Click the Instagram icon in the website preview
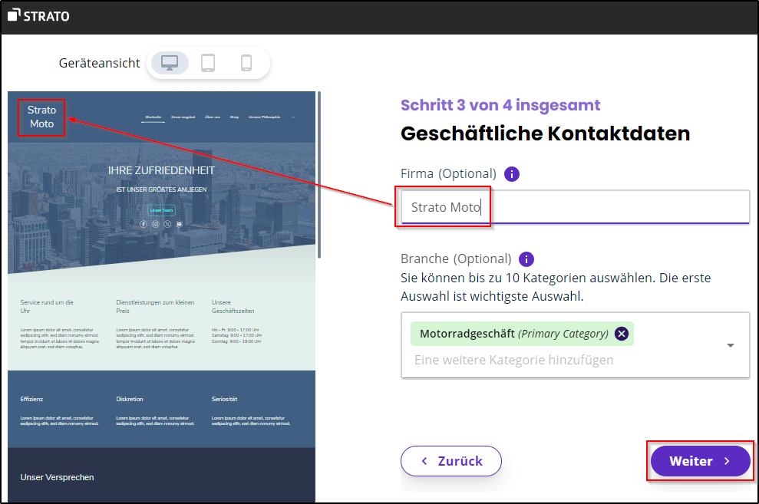The width and height of the screenshot is (759, 504). coord(155,224)
